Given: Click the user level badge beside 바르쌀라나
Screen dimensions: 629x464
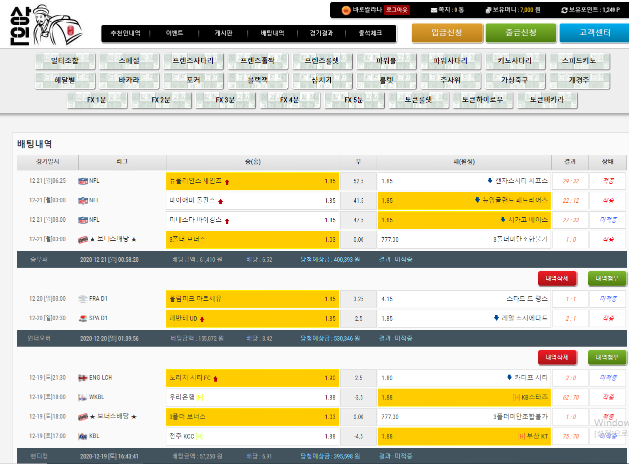Looking at the screenshot, I should point(346,10).
